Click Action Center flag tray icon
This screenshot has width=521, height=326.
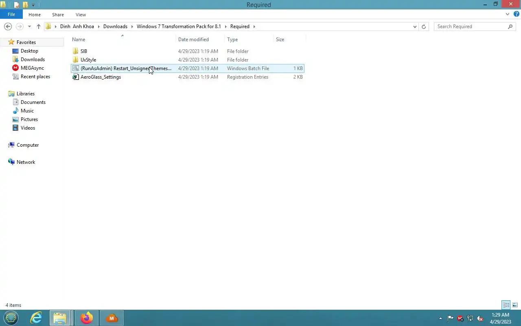pos(451,318)
